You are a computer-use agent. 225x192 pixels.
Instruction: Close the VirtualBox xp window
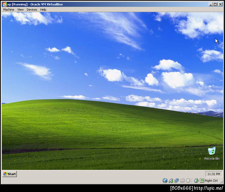point(220,4)
